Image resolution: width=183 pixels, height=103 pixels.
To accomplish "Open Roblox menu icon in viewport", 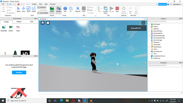I will (43, 23).
